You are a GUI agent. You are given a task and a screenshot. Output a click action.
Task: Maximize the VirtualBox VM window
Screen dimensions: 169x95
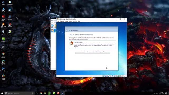coord(121,19)
